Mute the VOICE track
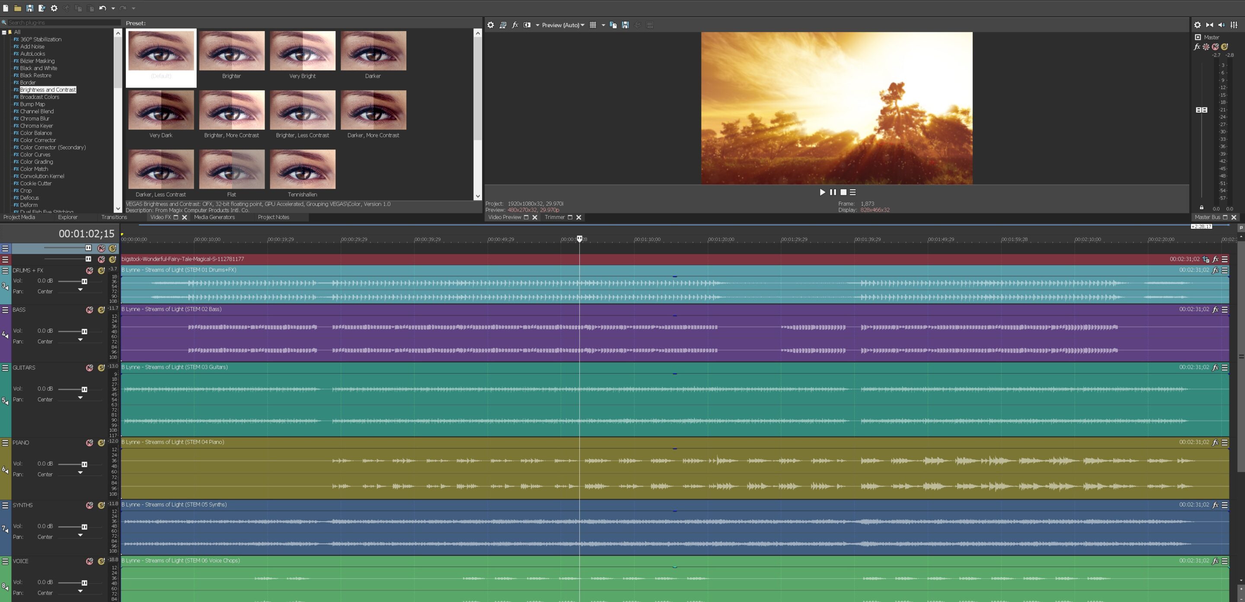This screenshot has height=602, width=1245. 89,561
